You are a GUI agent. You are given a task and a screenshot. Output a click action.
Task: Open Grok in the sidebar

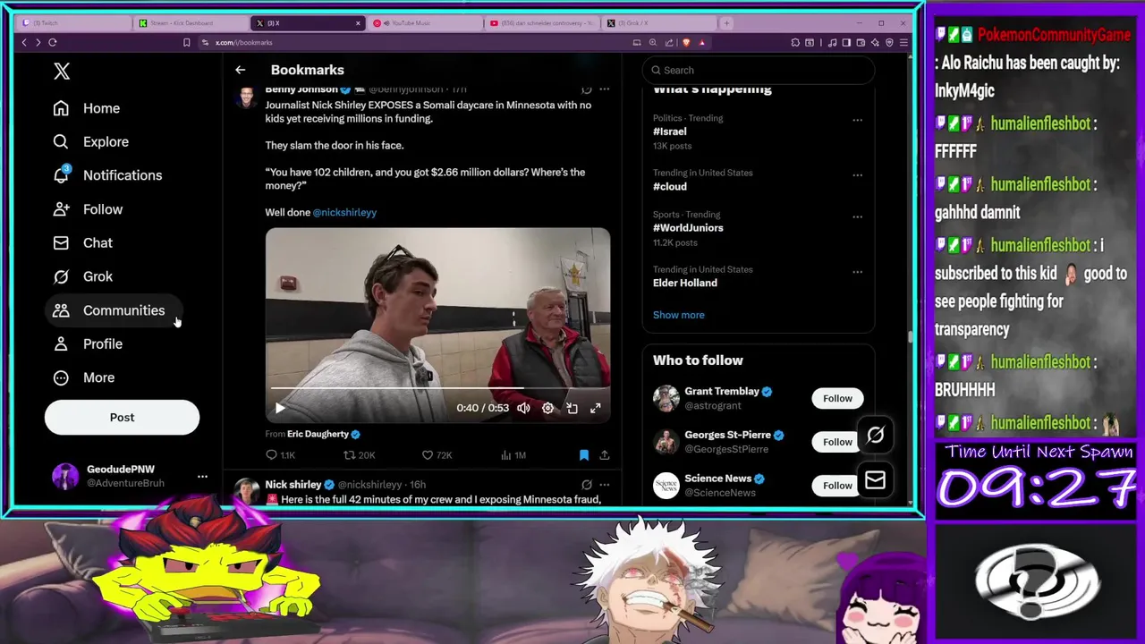[x=82, y=276]
